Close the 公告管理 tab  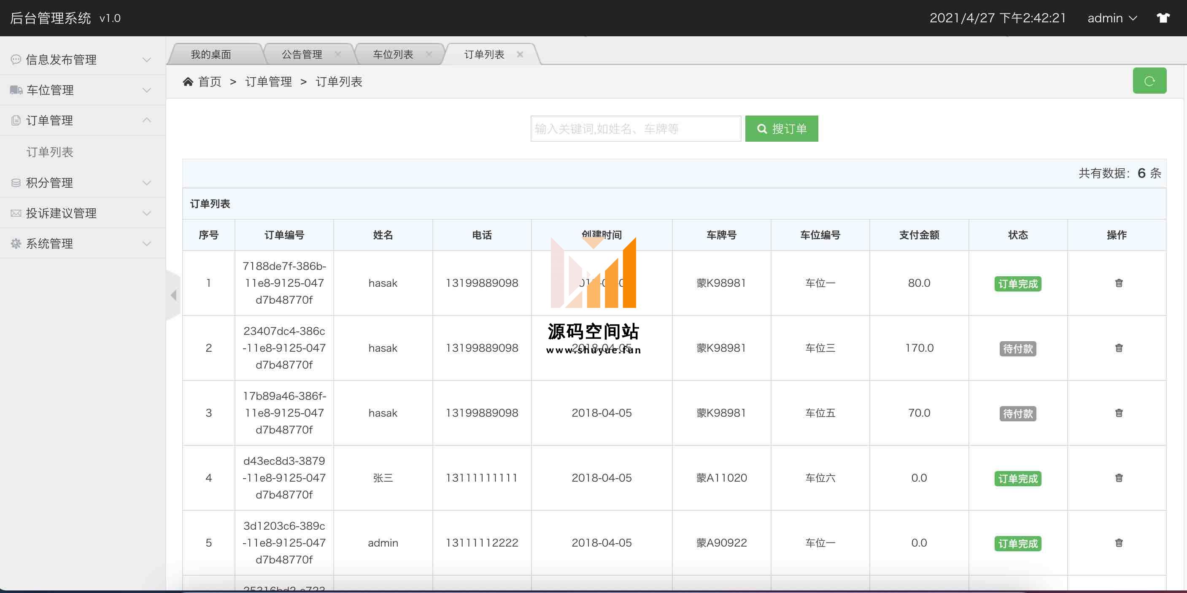pos(338,54)
